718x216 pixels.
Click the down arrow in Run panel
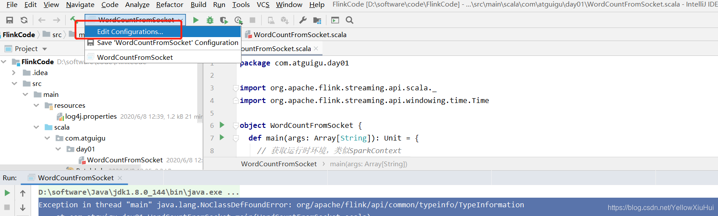pyautogui.click(x=23, y=208)
